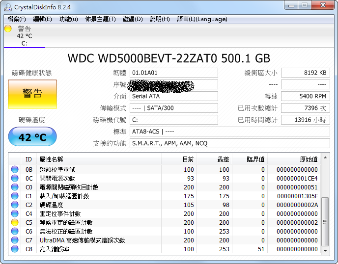Viewport: 338px width, 264px height.
Task: Click the 7396 次 power-on count field
Action: click(306, 108)
